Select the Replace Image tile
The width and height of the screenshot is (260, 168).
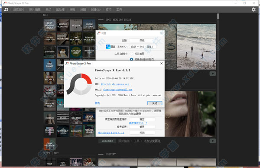coord(89,131)
